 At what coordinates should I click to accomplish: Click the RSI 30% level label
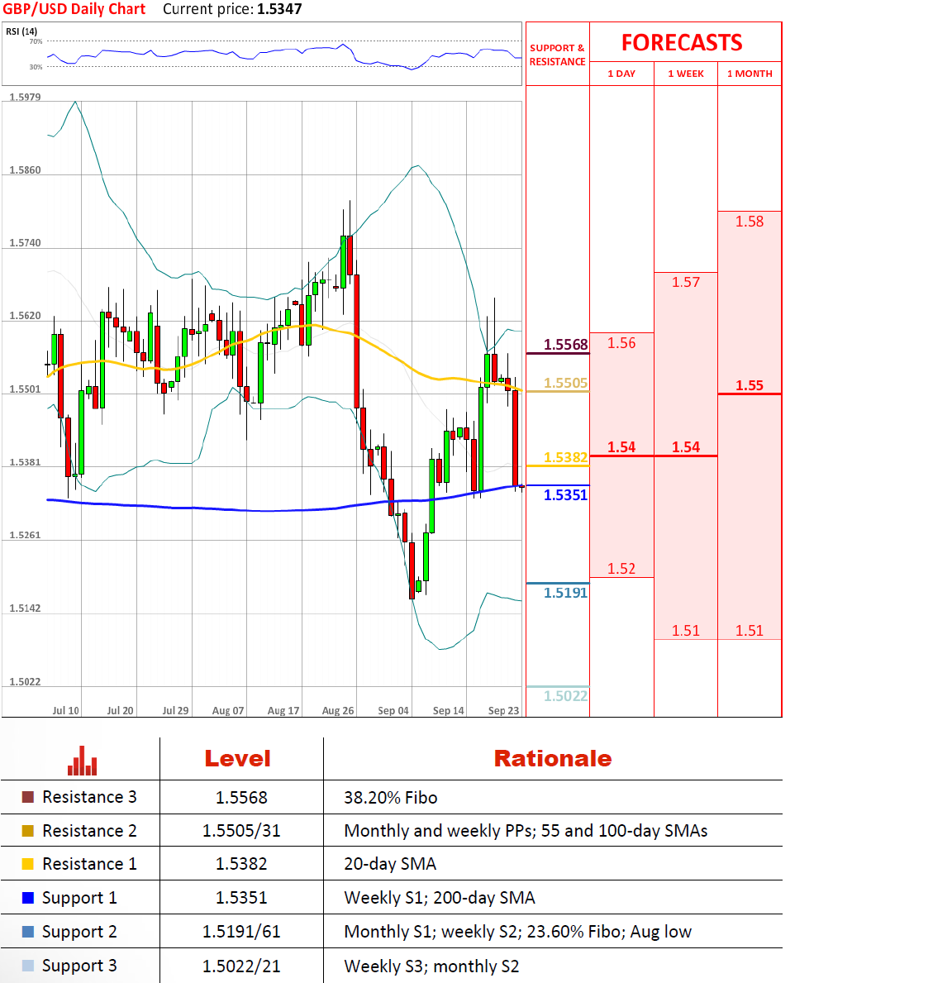tap(36, 66)
